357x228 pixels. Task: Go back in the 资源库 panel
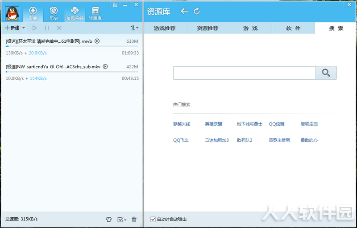coord(184,11)
